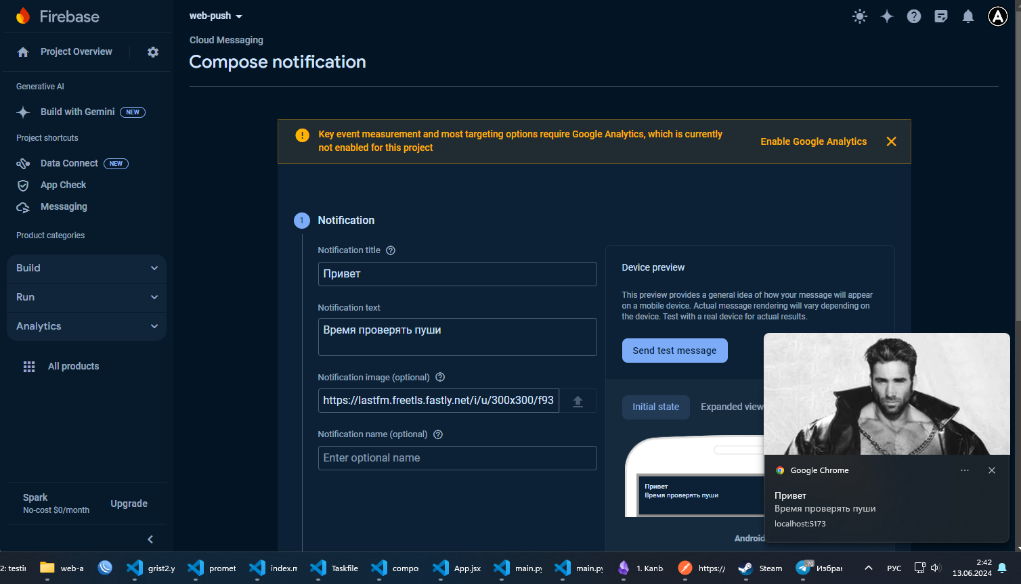Image resolution: width=1021 pixels, height=584 pixels.
Task: Click the help icon next to Notification name
Action: pos(438,434)
